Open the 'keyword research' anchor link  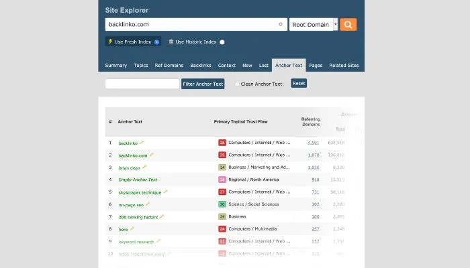pos(136,242)
